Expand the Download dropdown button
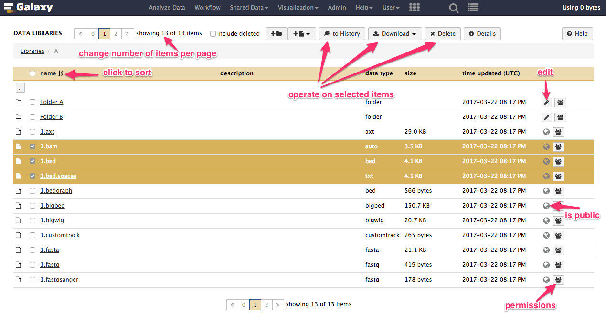The image size is (606, 313). coord(395,34)
